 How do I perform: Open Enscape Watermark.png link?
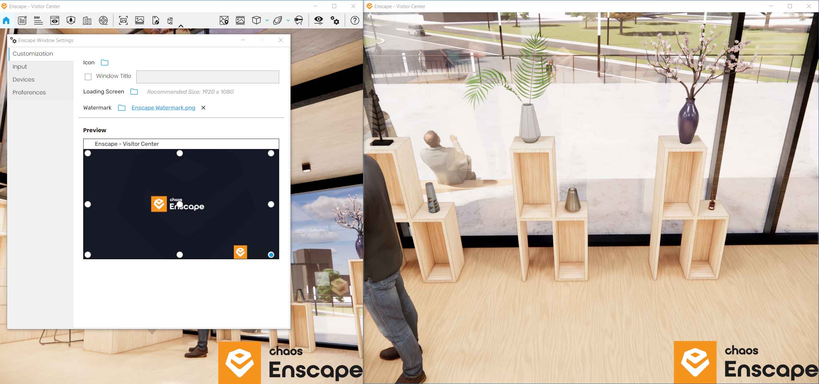coord(163,108)
